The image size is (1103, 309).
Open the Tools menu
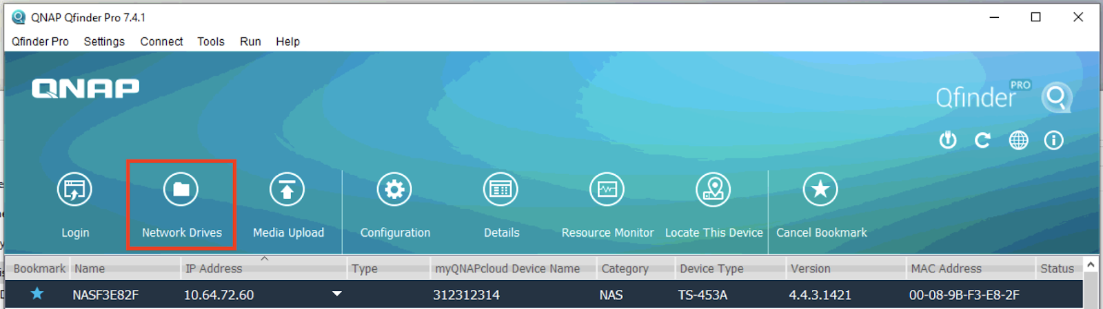tap(210, 41)
